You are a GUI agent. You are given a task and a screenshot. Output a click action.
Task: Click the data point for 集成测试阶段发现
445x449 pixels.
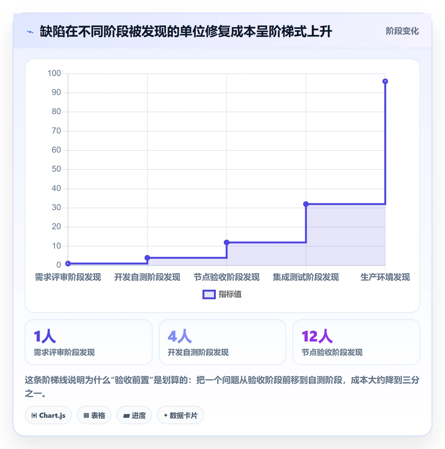coord(306,204)
